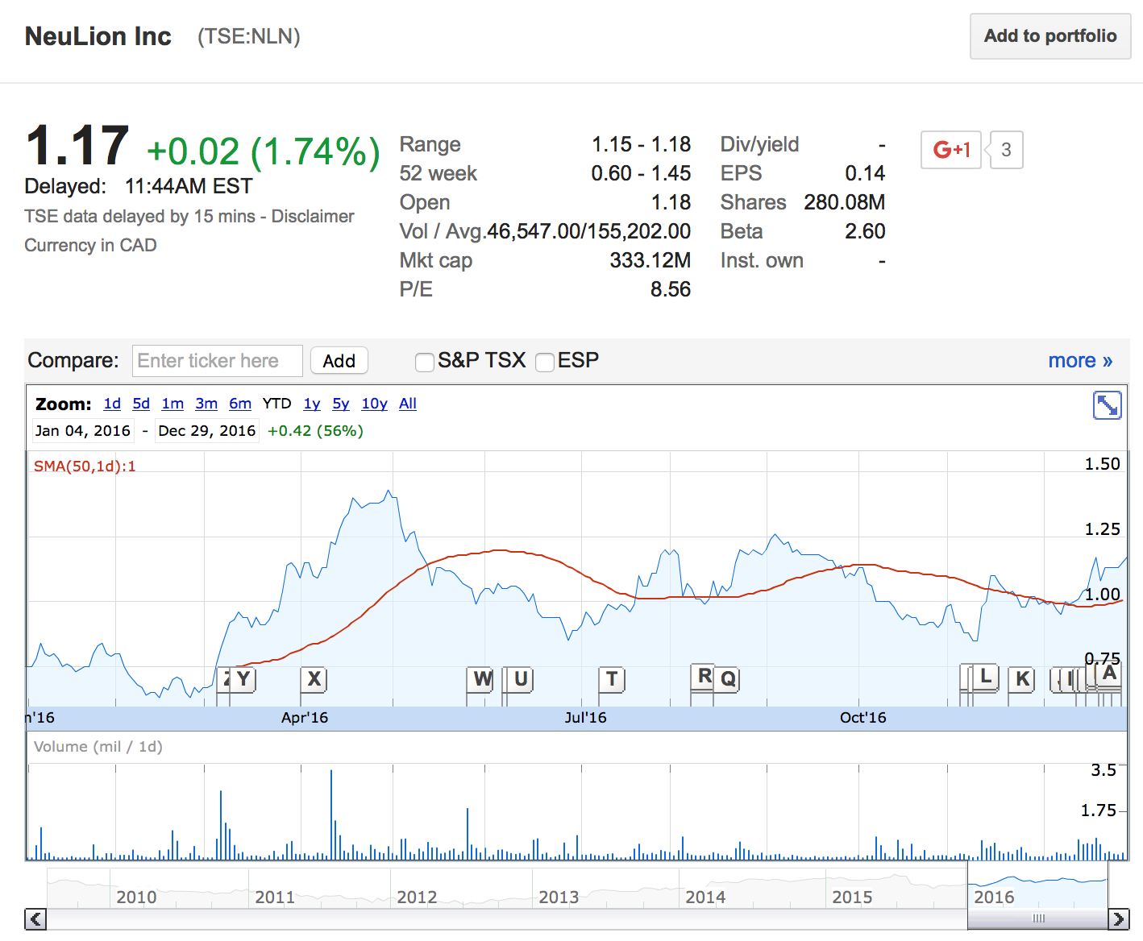Set chart zoom to All
The width and height of the screenshot is (1143, 941).
pos(408,404)
